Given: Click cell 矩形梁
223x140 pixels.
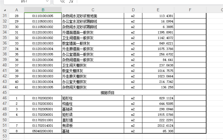Looking at the screenshot, I should [x=93, y=115].
